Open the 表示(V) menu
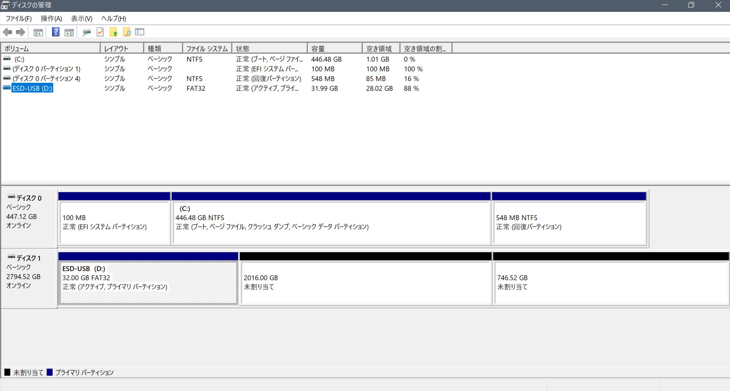The width and height of the screenshot is (730, 391). pyautogui.click(x=82, y=18)
